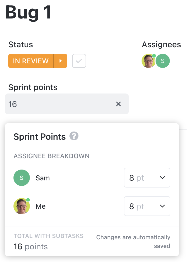The width and height of the screenshot is (187, 262).
Task: Click the Sprint Points popup title
Action: pyautogui.click(x=39, y=137)
